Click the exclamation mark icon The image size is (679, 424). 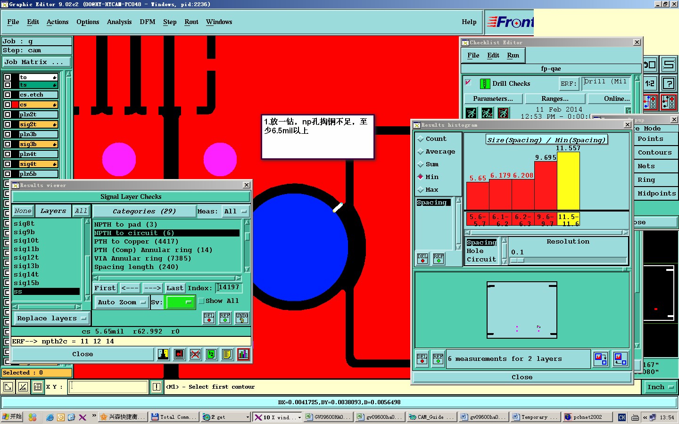coord(157,387)
